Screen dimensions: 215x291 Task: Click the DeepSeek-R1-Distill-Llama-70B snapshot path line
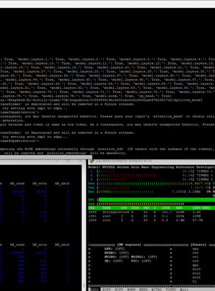(101, 100)
